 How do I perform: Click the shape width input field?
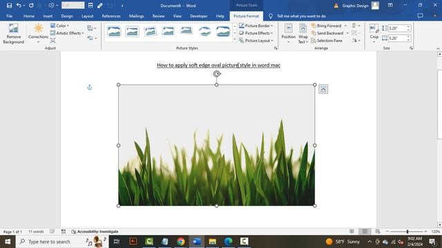(397, 38)
